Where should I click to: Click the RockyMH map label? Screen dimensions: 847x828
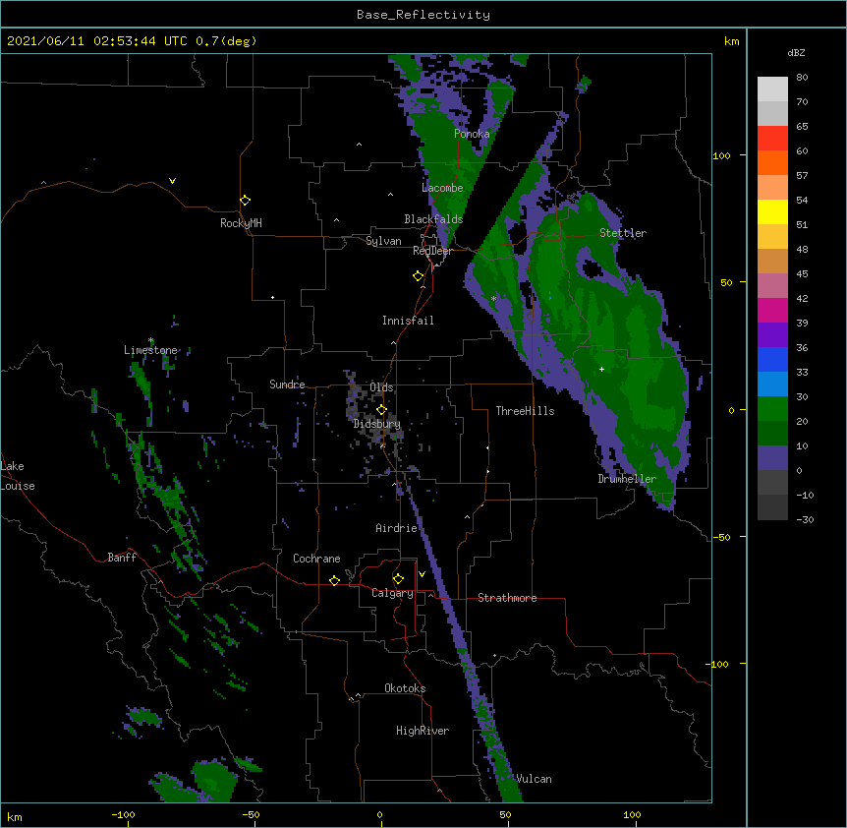[x=241, y=223]
